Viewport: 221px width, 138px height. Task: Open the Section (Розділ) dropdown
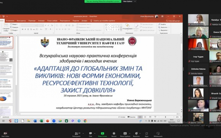[x=14, y=30]
